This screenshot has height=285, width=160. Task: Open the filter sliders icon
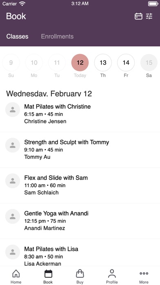[149, 16]
